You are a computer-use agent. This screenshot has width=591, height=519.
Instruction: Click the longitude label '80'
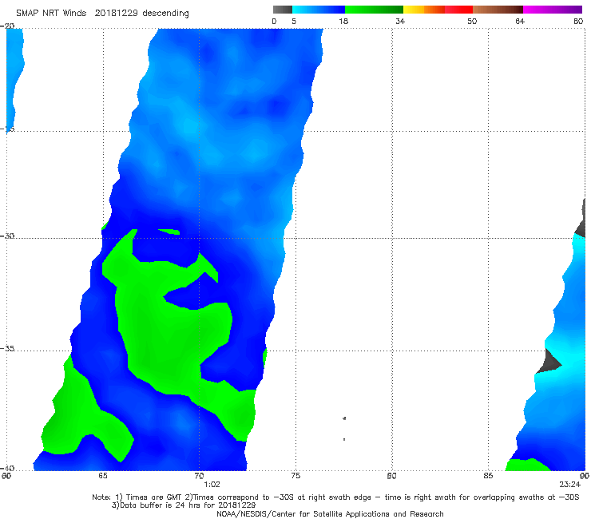point(391,476)
